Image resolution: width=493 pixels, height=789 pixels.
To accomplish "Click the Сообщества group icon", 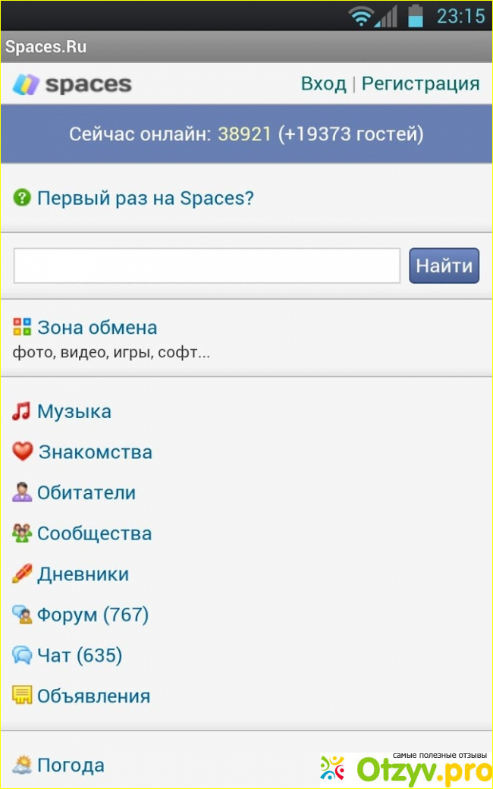I will pyautogui.click(x=22, y=533).
